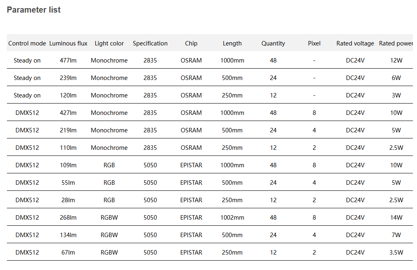The image size is (417, 270).
Task: Select the Specification column header
Action: click(x=150, y=43)
